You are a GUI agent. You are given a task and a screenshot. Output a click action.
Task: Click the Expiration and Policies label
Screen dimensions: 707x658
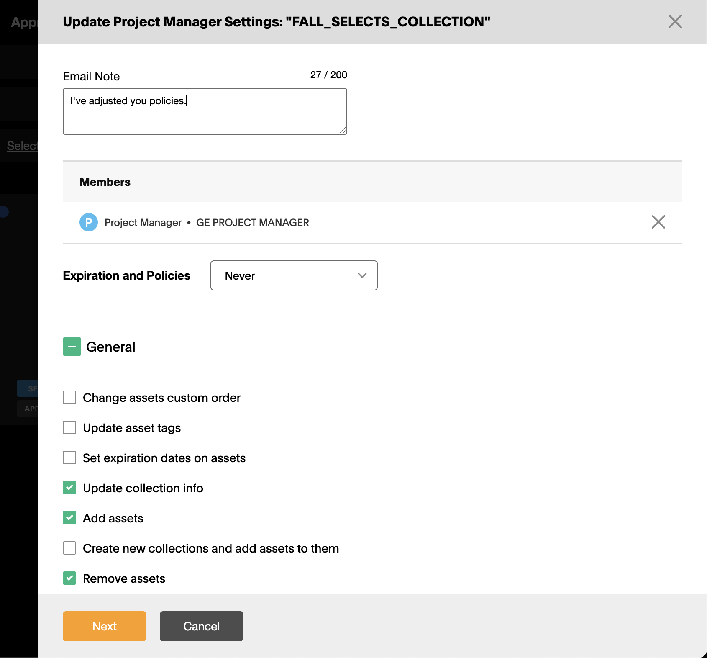126,275
